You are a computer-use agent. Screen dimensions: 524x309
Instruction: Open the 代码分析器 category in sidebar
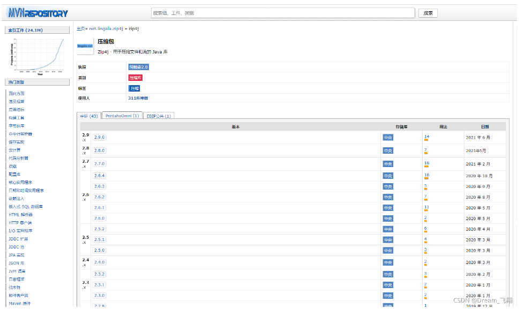18,159
